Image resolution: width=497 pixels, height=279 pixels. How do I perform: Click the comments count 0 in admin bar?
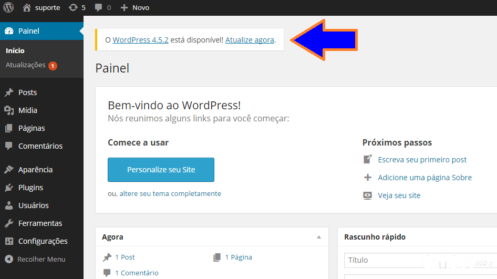(x=109, y=7)
